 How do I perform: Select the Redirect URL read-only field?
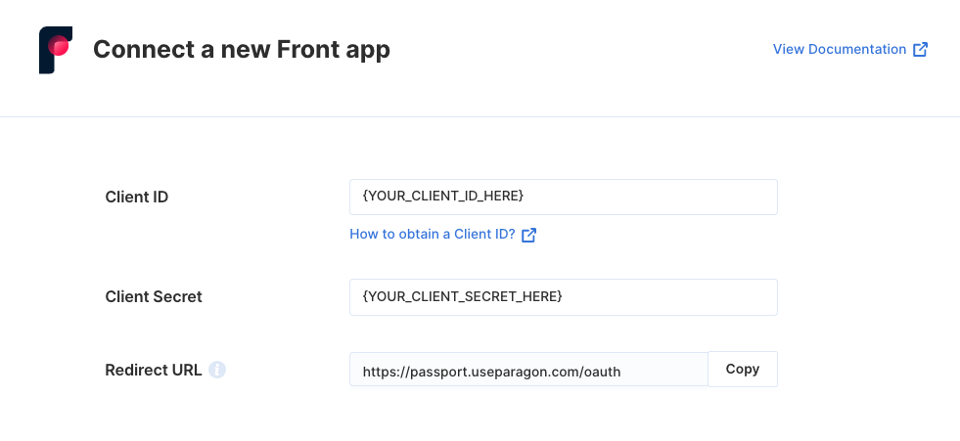coord(529,370)
